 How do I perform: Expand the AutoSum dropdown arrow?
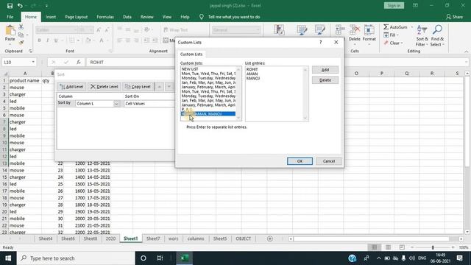pyautogui.click(x=412, y=27)
